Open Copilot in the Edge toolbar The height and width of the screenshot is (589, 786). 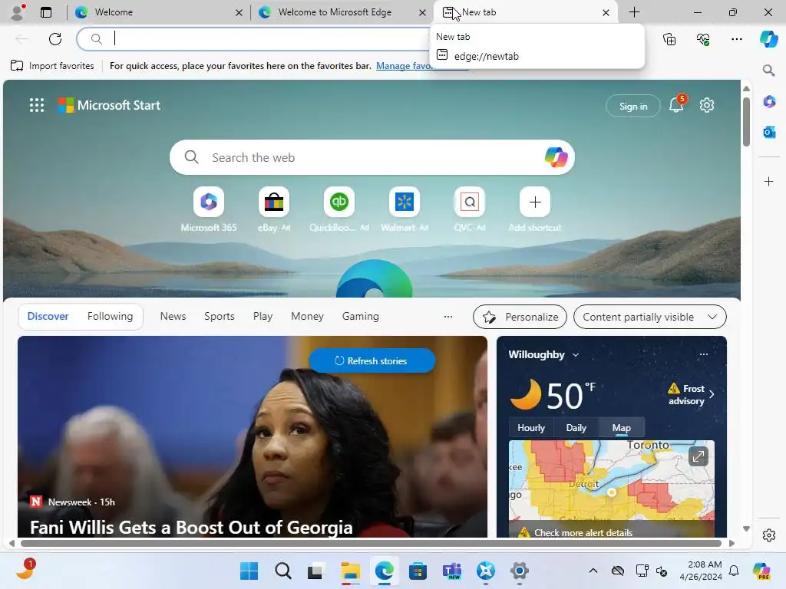pyautogui.click(x=768, y=38)
